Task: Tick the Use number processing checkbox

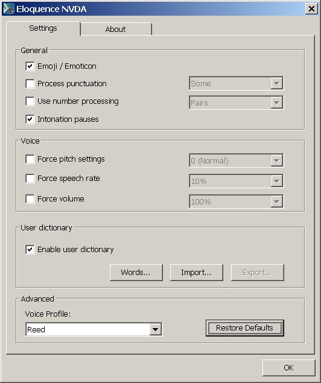Action: pyautogui.click(x=30, y=101)
